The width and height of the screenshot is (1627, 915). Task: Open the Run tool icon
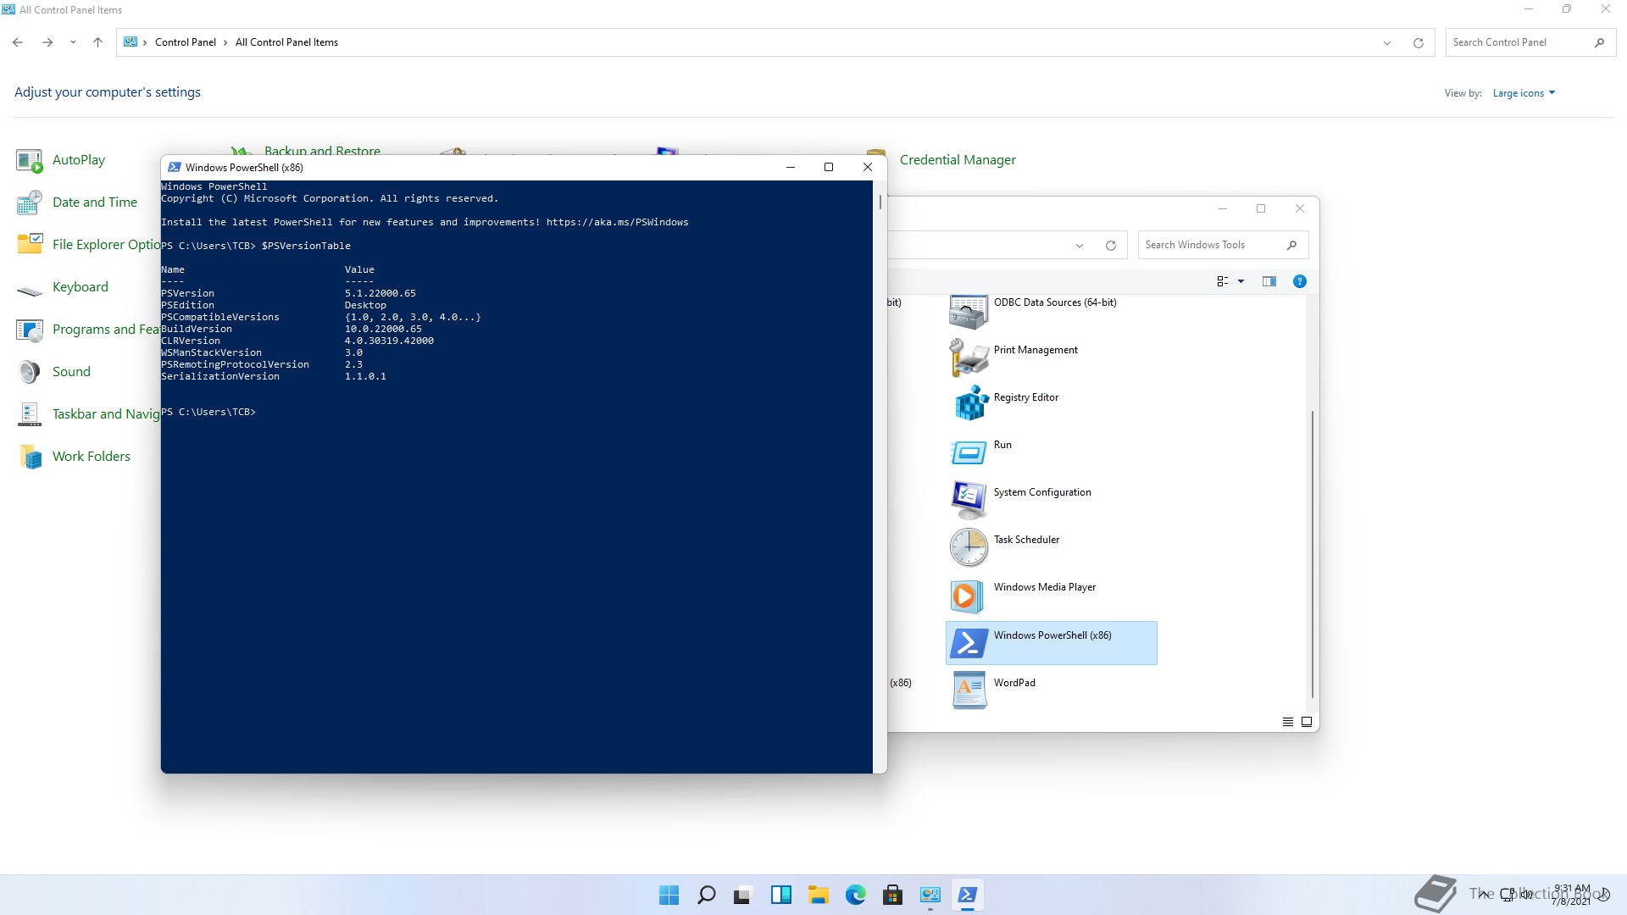969,452
